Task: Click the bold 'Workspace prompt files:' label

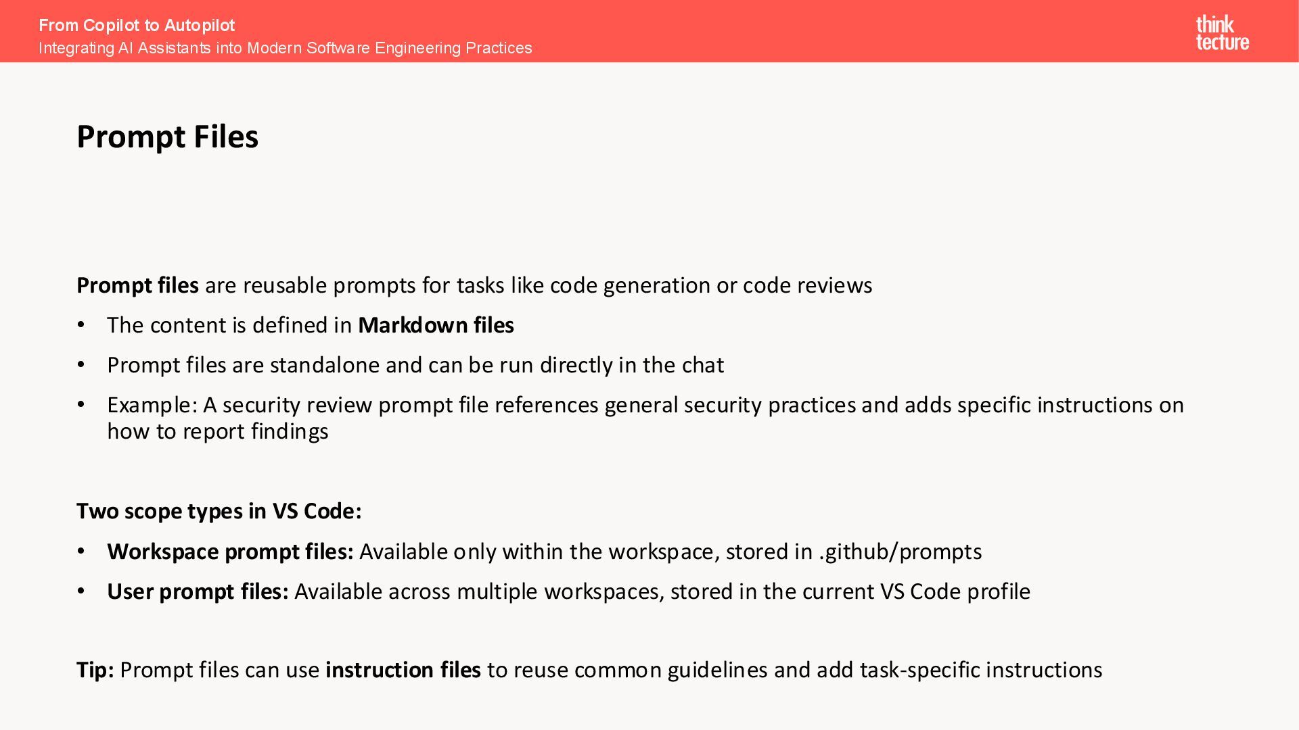Action: (x=230, y=552)
